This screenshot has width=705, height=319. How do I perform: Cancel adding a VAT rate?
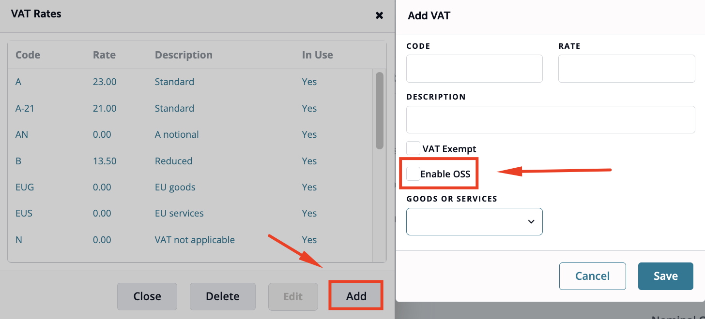click(593, 276)
